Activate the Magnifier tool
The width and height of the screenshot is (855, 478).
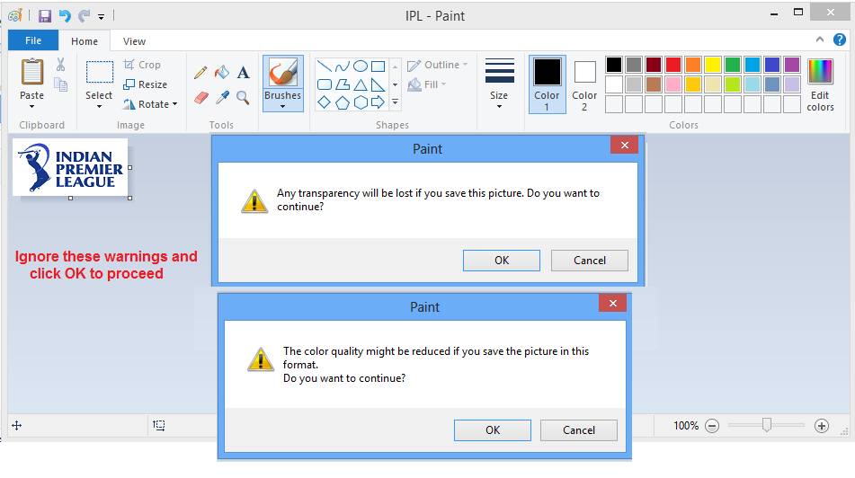(x=244, y=98)
